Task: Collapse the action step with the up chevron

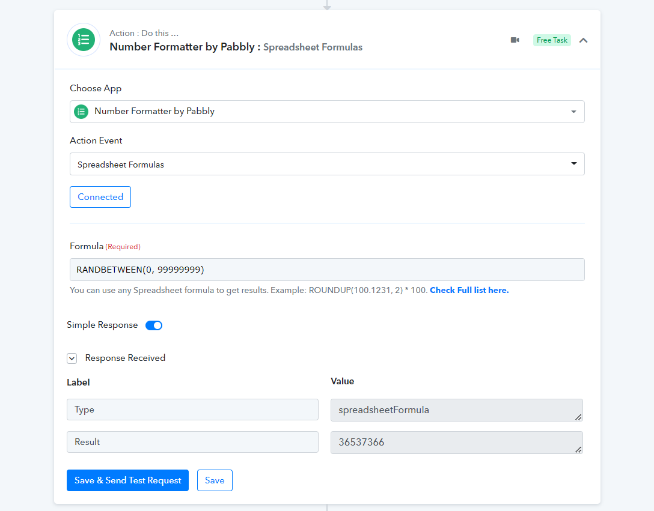Action: click(583, 40)
